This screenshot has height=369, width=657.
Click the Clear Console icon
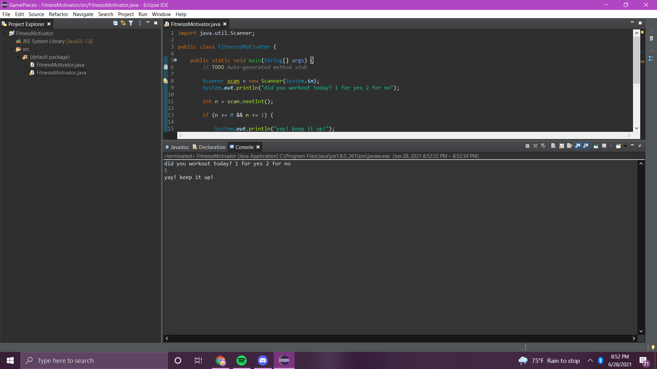point(553,146)
